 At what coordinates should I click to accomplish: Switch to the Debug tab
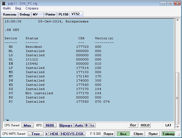coord(25,14)
